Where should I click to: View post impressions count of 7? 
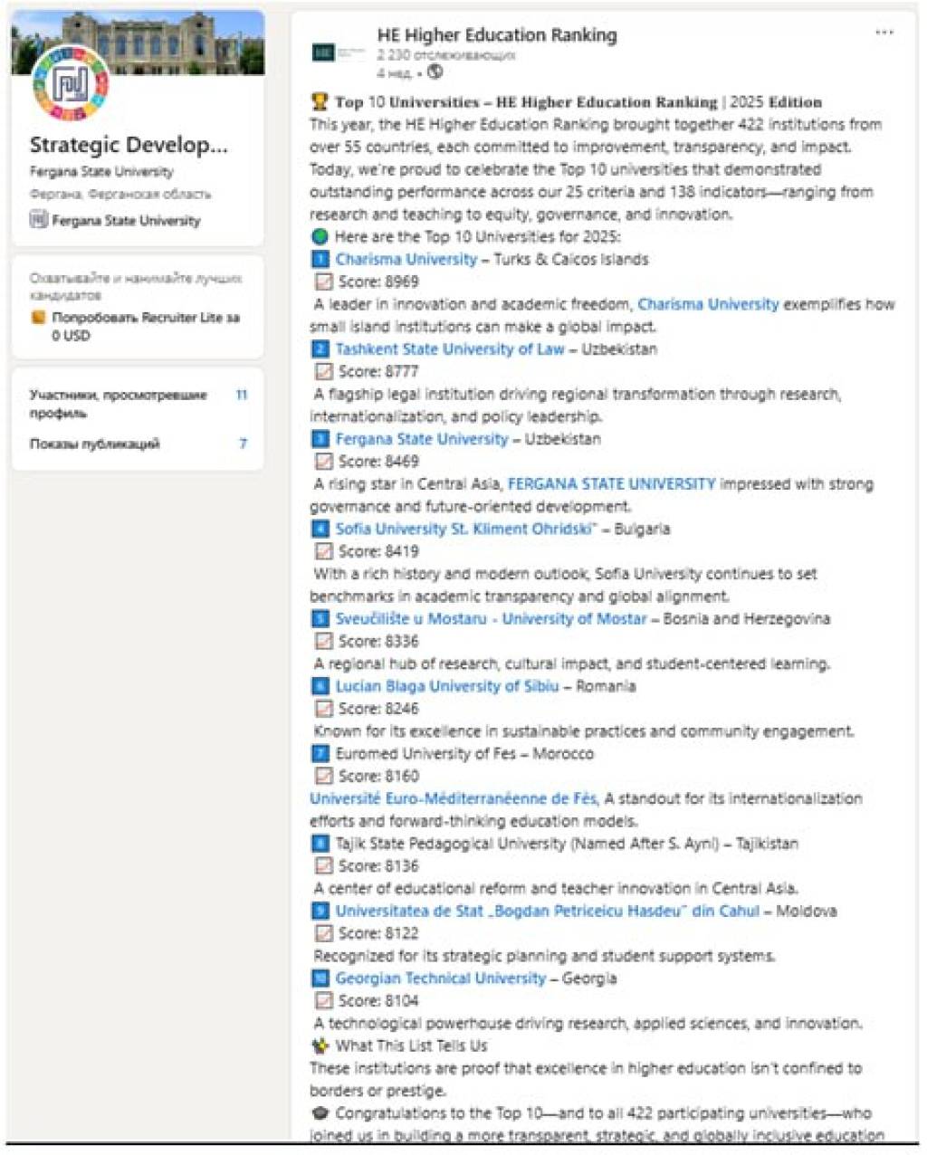coord(243,444)
